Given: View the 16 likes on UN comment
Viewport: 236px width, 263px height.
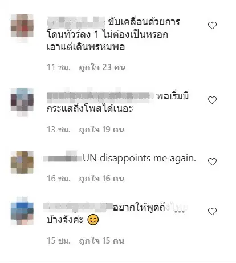Looking at the screenshot, I should (101, 179).
